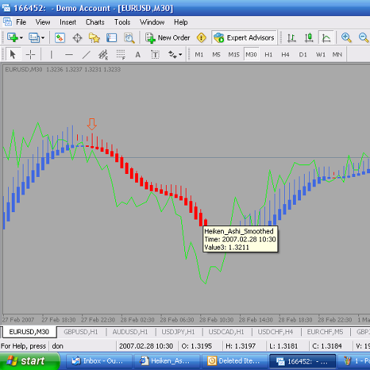Switch to the GBPUSD,H1 chart tab

tap(81, 332)
